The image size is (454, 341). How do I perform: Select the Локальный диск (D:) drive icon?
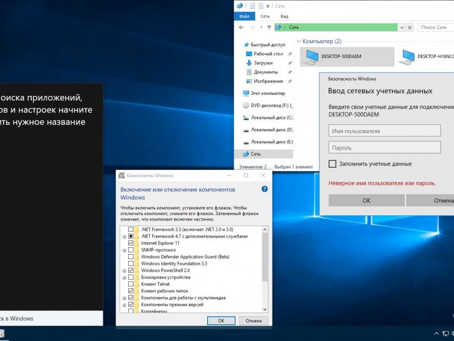coord(246,130)
